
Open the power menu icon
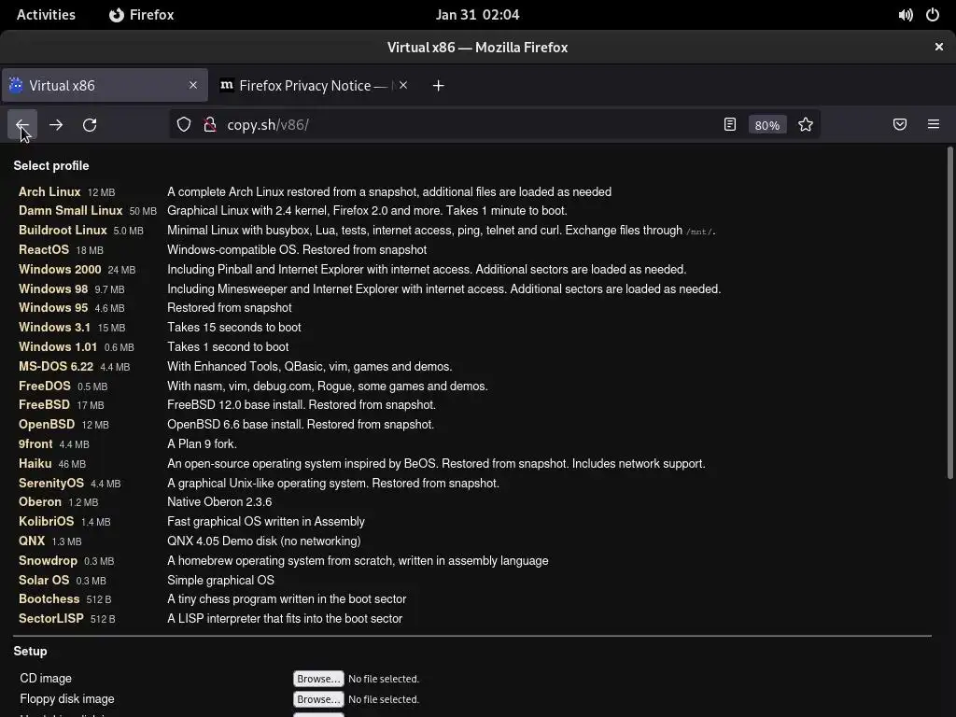click(933, 15)
